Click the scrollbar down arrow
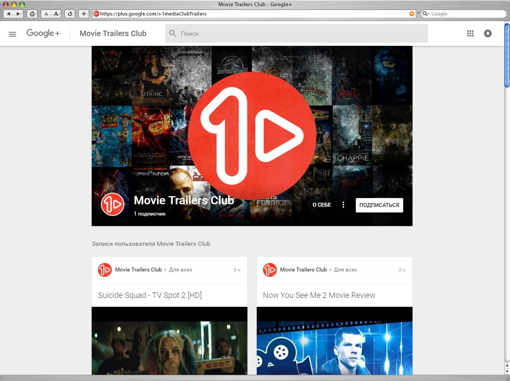510x381 pixels. tap(507, 371)
